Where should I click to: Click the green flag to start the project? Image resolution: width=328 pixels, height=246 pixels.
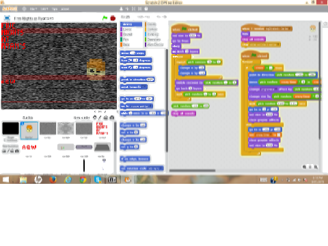click(x=105, y=18)
